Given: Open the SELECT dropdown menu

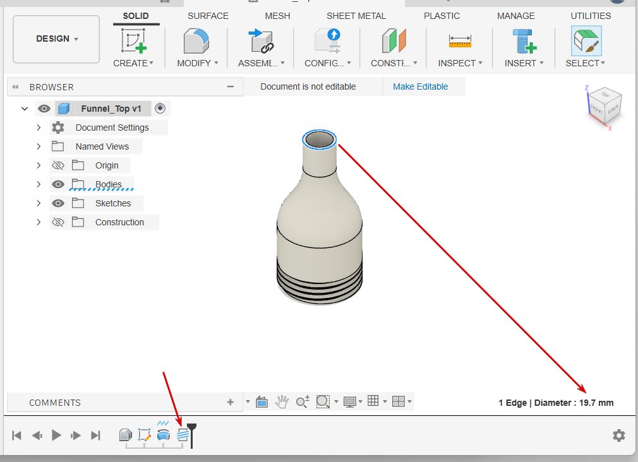Looking at the screenshot, I should (x=586, y=64).
